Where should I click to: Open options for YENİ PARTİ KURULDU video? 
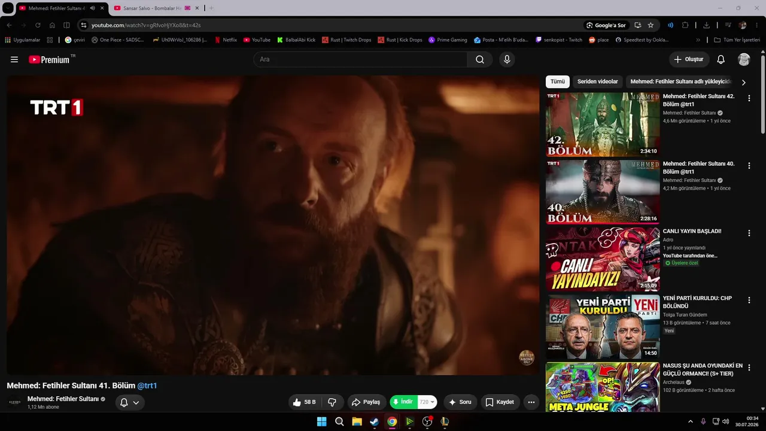click(749, 301)
